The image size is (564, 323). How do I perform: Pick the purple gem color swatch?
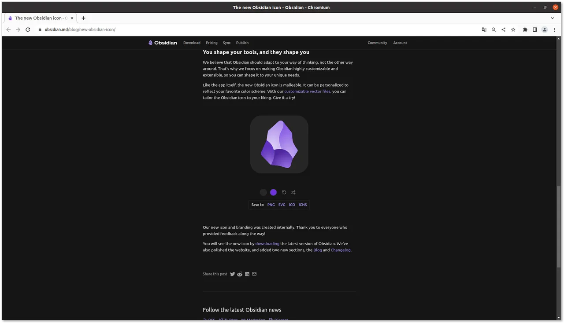(x=273, y=192)
